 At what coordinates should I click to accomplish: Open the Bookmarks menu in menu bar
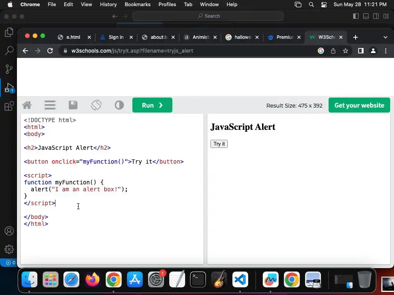[137, 4]
